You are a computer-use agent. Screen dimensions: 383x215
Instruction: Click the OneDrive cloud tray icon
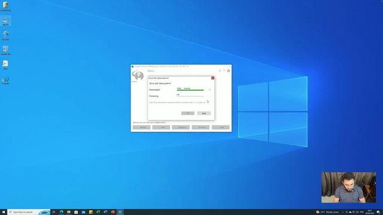pyautogui.click(x=350, y=212)
